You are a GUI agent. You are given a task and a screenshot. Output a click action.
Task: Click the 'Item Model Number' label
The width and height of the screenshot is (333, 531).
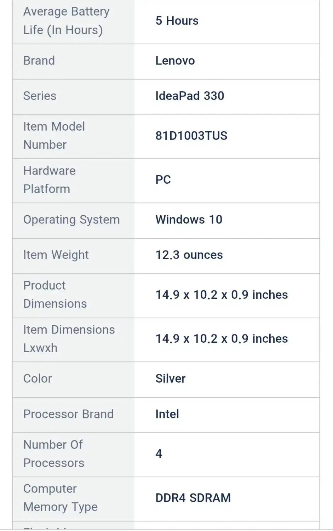coord(54,136)
